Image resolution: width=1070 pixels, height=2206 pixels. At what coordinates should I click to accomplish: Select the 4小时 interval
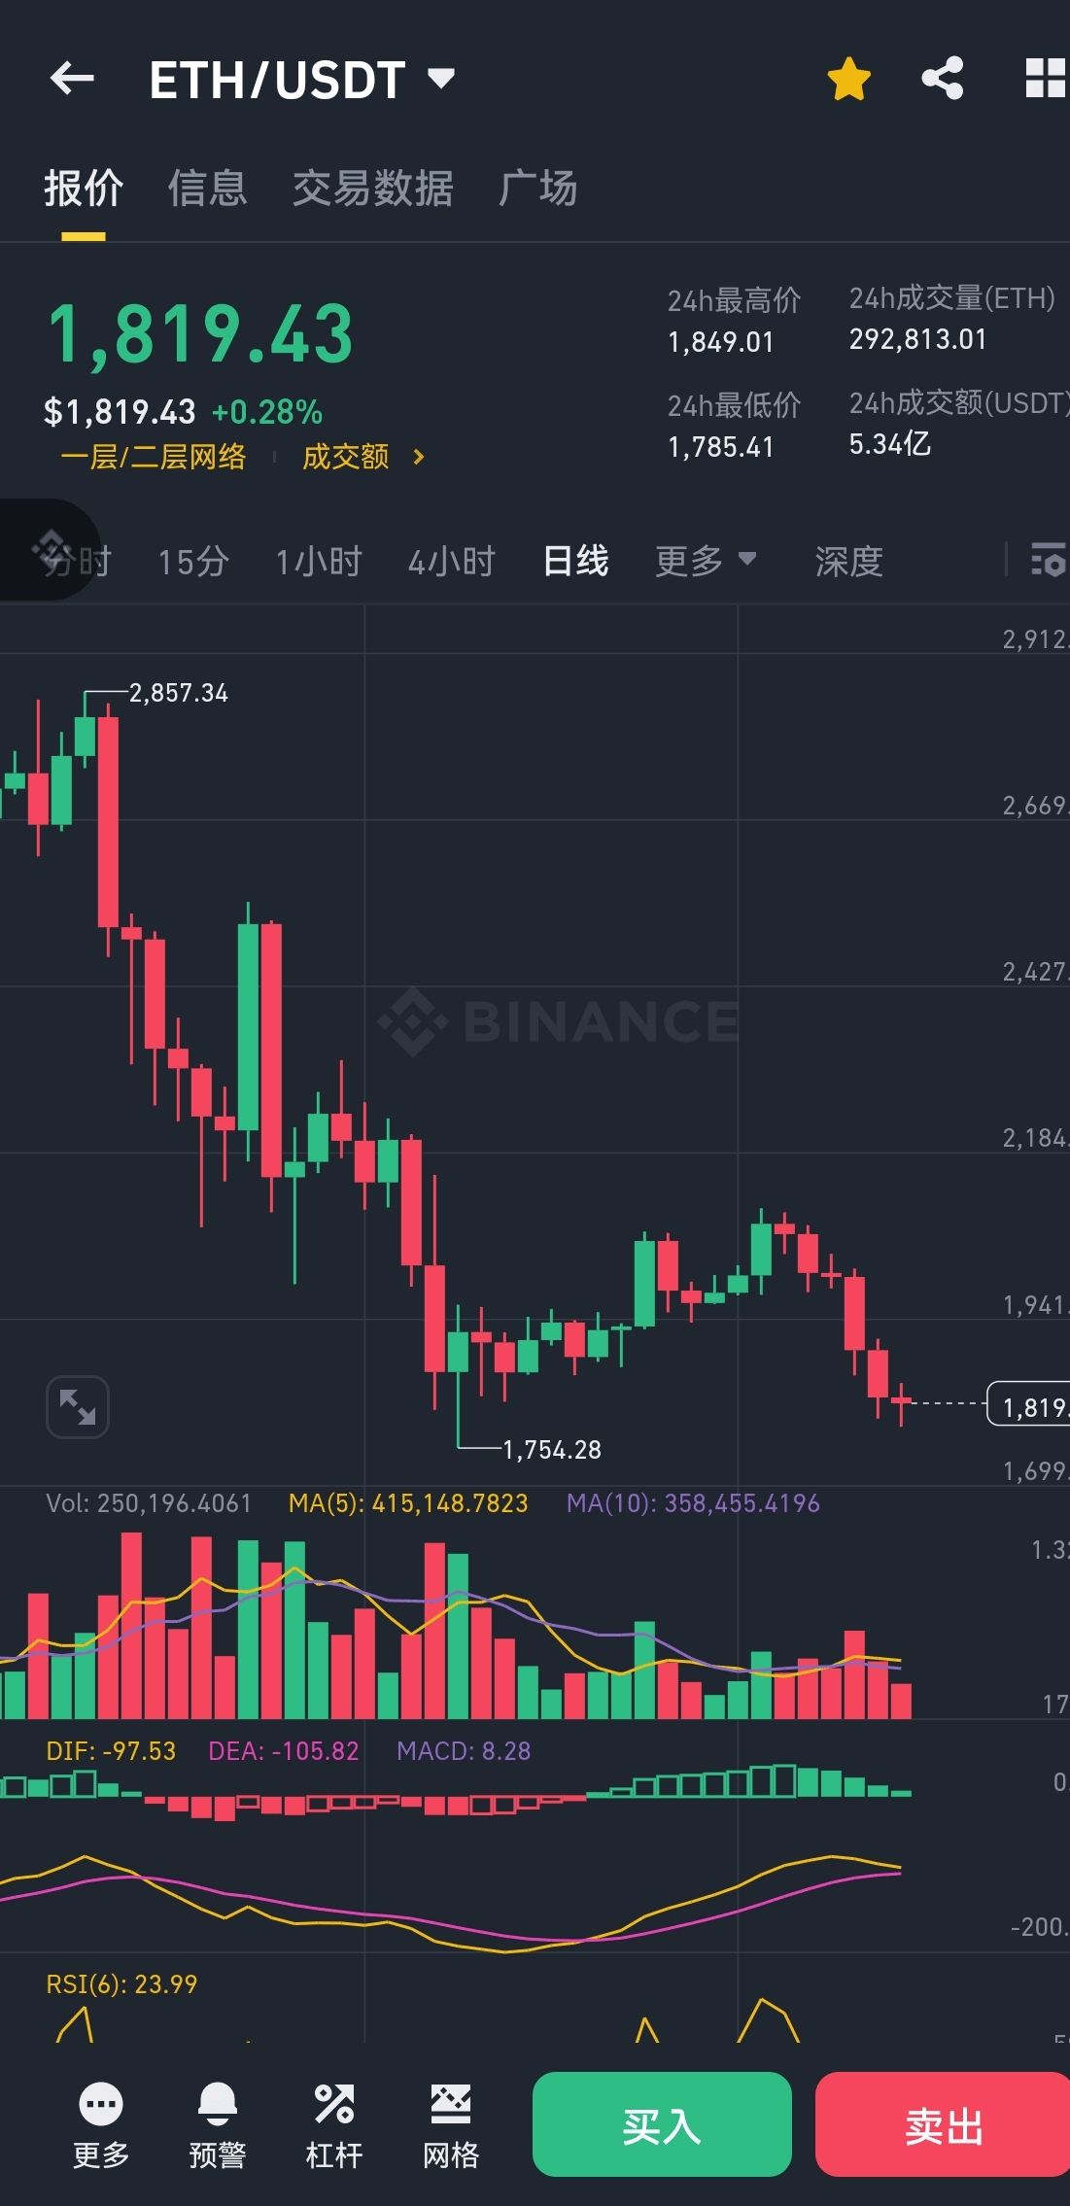pos(452,561)
